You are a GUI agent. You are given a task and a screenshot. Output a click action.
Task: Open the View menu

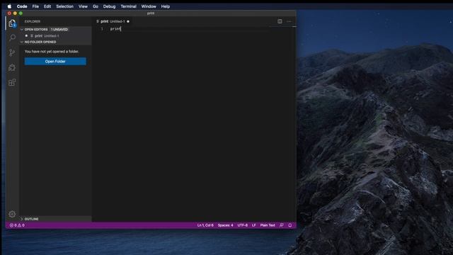pos(83,6)
